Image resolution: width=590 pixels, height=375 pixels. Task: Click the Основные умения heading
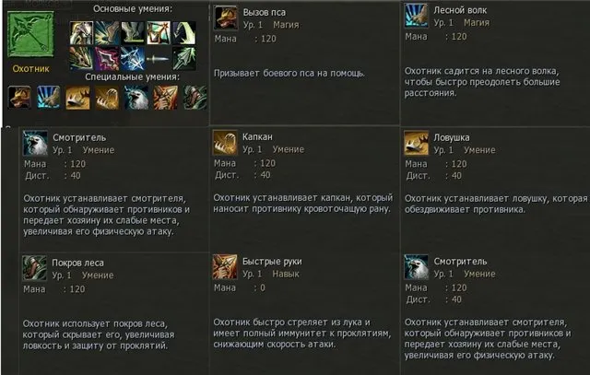click(133, 8)
